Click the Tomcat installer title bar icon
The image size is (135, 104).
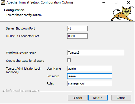[x=3, y=2]
